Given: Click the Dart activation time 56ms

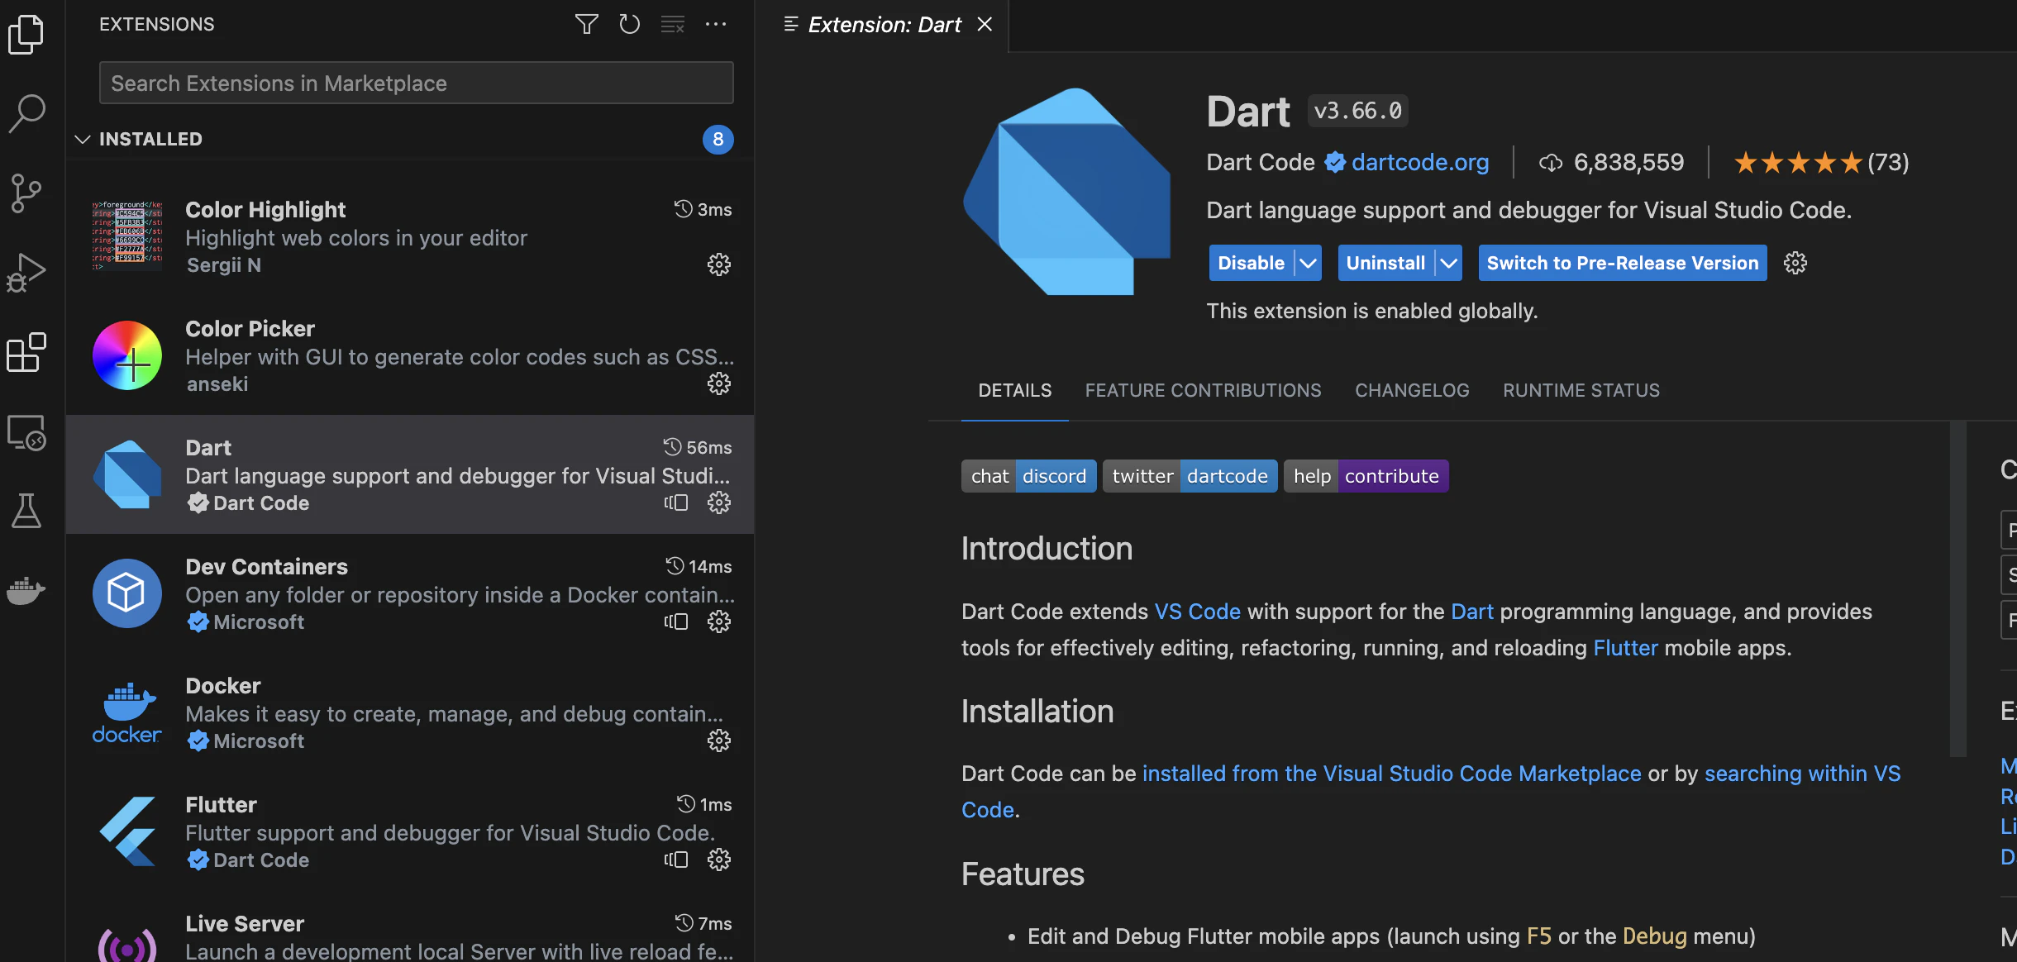Looking at the screenshot, I should click(698, 447).
